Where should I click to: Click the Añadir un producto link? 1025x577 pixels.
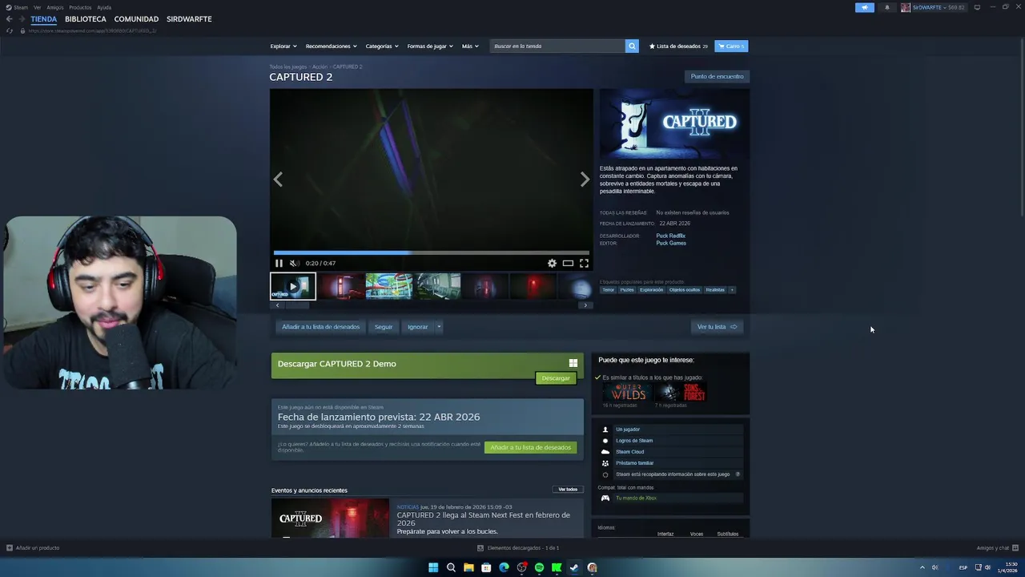click(33, 548)
